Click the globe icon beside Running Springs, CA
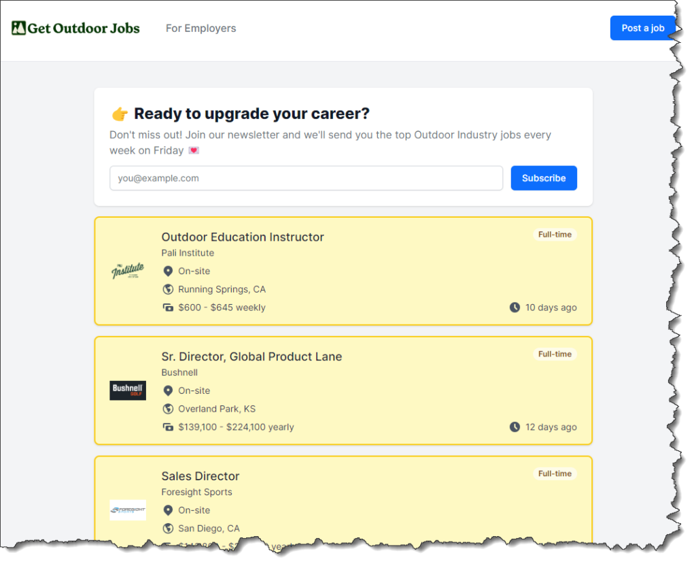Screen dimensions: 696x566 (168, 289)
